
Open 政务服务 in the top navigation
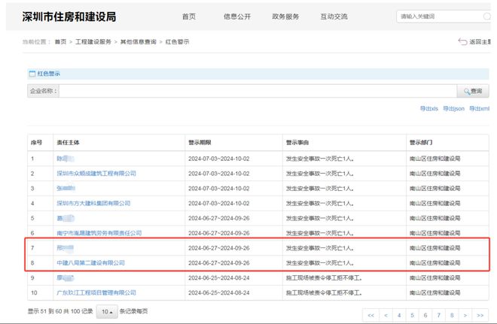click(x=285, y=17)
